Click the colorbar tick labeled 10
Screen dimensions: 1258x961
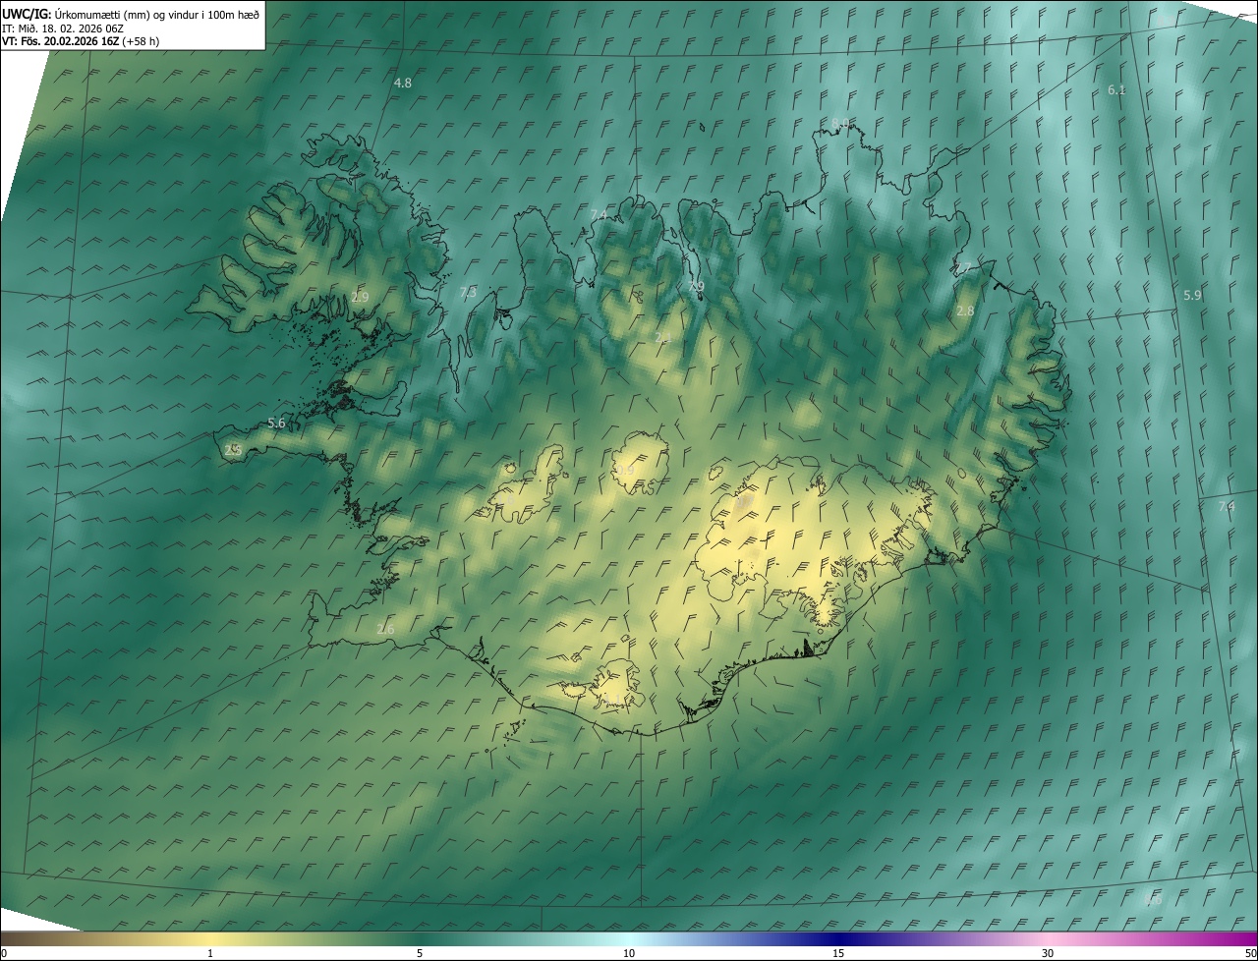[629, 953]
